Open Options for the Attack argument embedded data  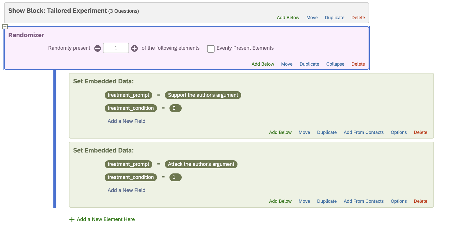click(399, 201)
